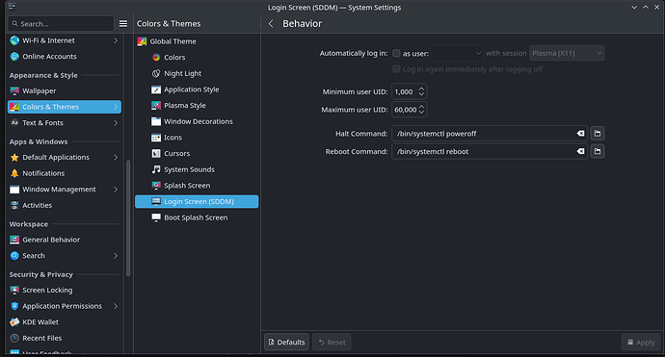Open the hamburger menu beside the search box

[123, 24]
